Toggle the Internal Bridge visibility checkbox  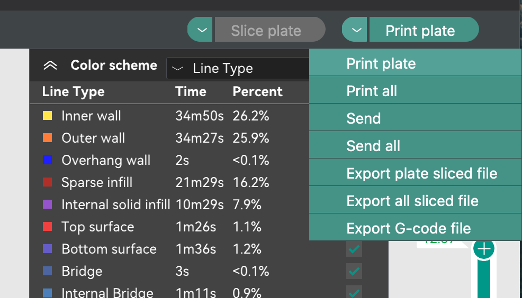(354, 292)
